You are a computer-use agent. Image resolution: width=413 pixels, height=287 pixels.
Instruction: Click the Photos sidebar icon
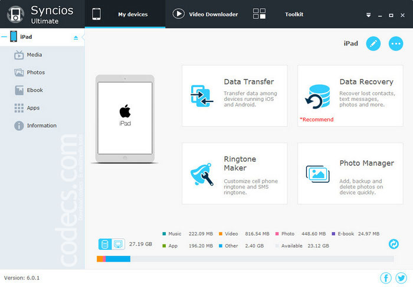coord(19,72)
